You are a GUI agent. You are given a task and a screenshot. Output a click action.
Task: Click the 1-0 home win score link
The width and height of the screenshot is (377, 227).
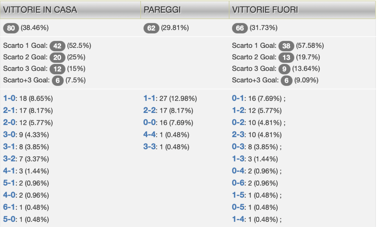(x=9, y=99)
